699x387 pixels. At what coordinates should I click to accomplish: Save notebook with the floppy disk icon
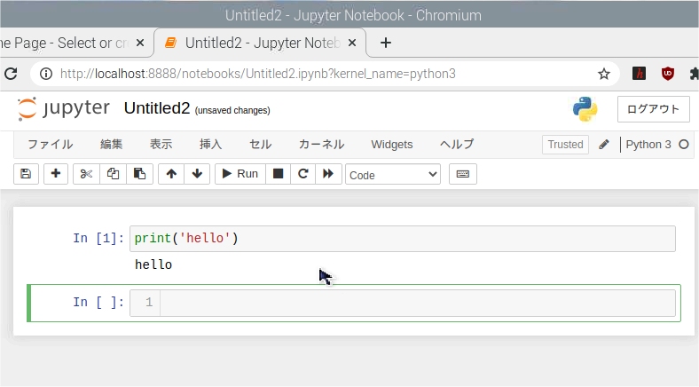click(x=26, y=174)
